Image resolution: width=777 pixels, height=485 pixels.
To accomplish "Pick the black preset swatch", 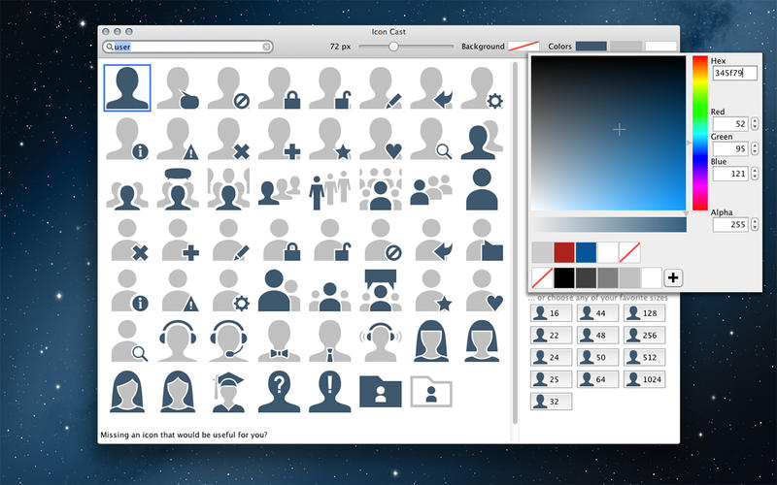I will click(564, 277).
